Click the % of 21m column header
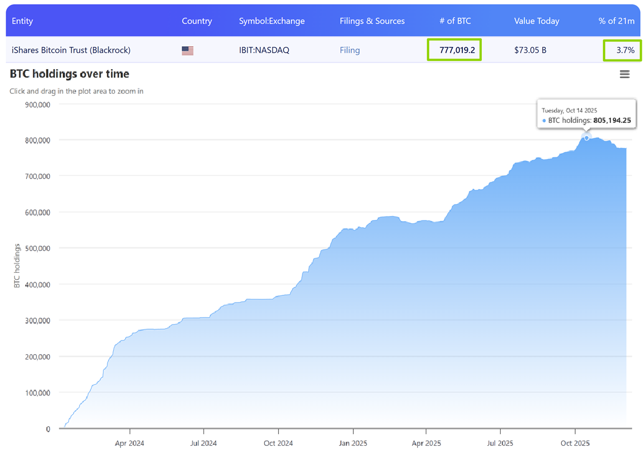 click(x=617, y=21)
